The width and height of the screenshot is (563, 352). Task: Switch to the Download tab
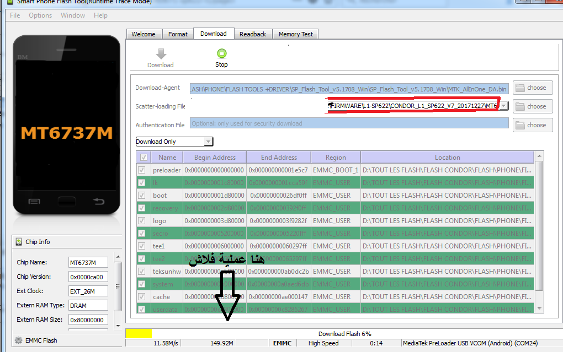point(214,34)
